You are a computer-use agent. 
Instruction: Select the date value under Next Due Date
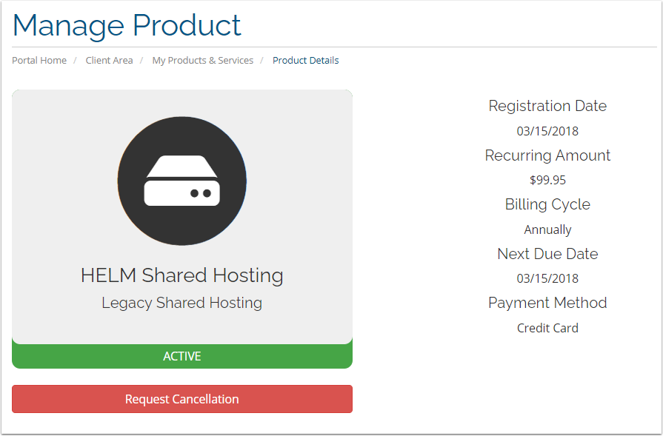point(547,278)
